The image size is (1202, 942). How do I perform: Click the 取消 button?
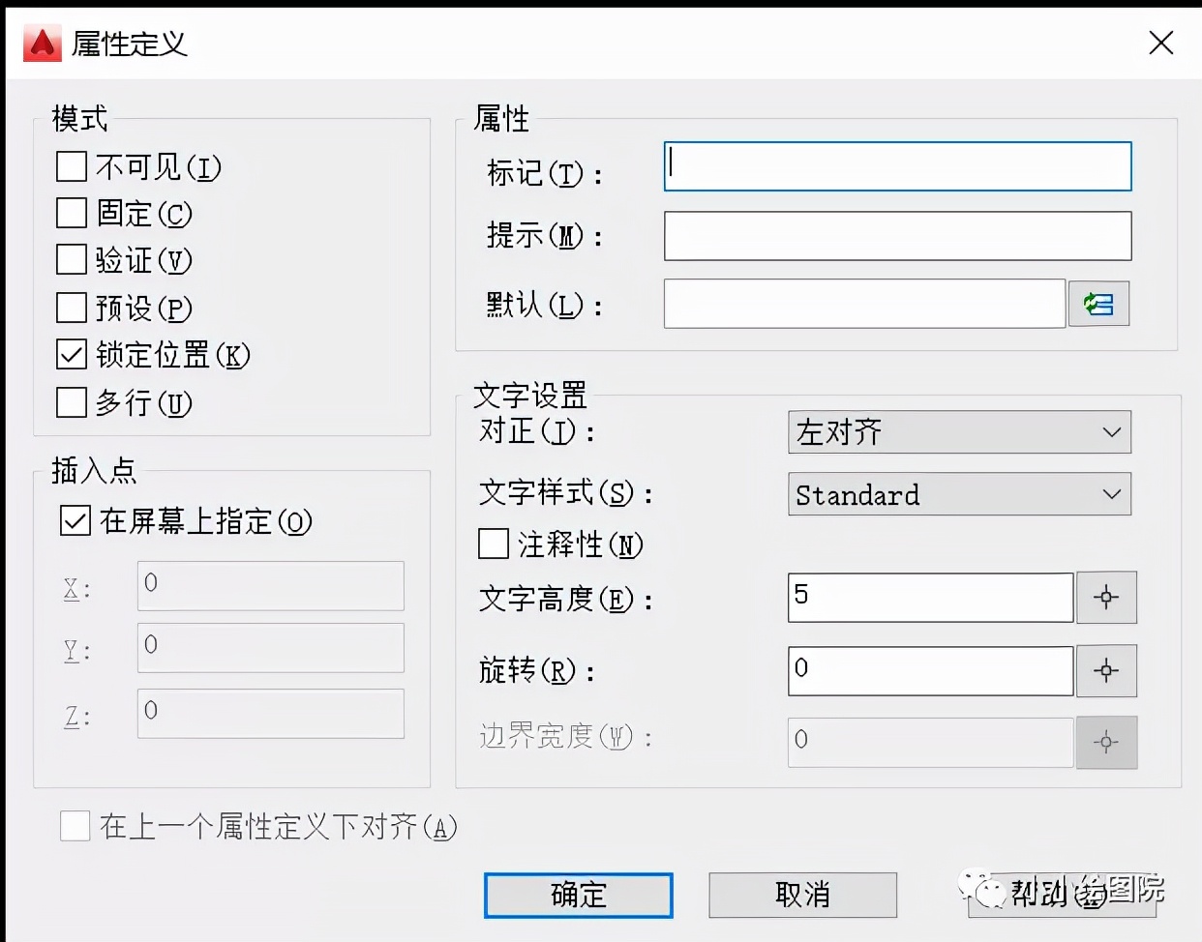coord(802,896)
